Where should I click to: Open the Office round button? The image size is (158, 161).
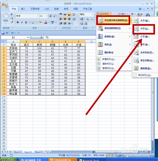pos(5,6)
